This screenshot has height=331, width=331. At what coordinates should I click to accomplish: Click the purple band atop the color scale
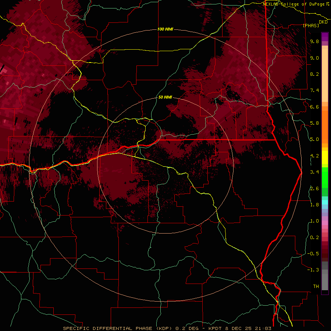coord(325,37)
